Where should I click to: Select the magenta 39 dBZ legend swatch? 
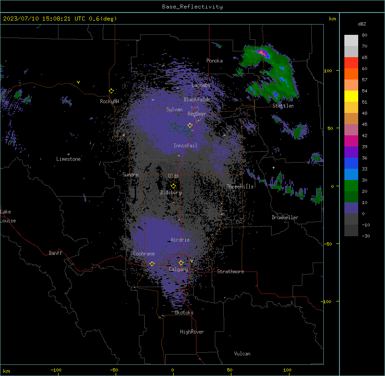coord(351,141)
